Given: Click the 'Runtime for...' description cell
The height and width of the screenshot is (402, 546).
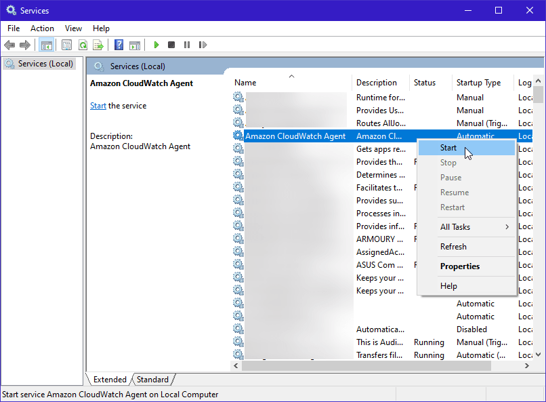Looking at the screenshot, I should point(381,97).
